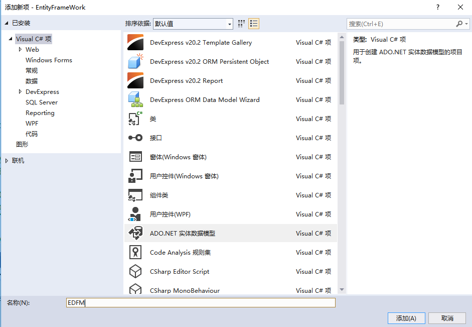Viewport: 472px width, 327px height.
Task: Click the CSharp Editor Script icon
Action: [x=135, y=271]
